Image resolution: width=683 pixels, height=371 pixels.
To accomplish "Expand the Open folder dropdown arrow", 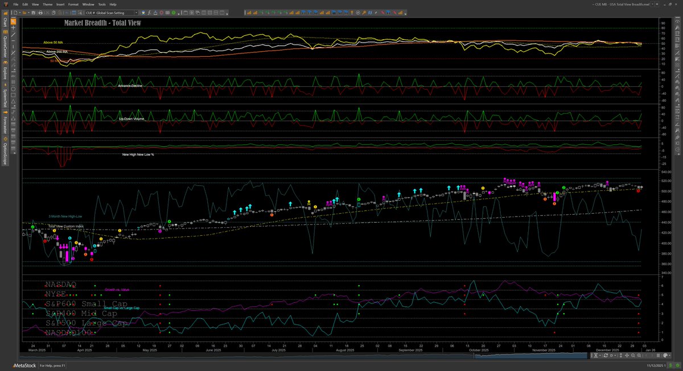I will tap(28, 12).
